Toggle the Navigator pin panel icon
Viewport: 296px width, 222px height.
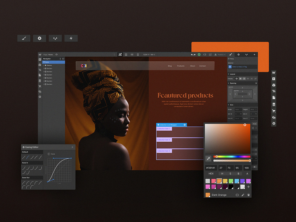click(63, 59)
